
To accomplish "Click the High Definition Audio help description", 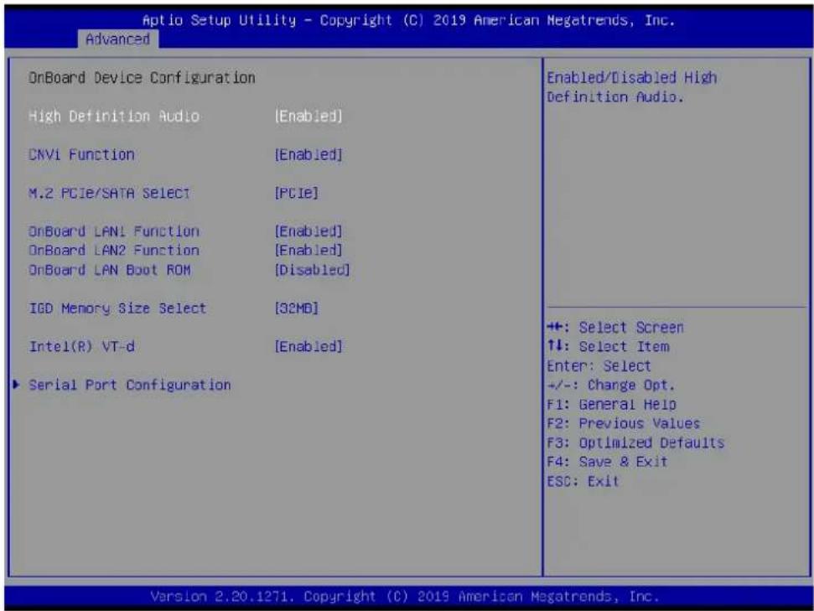I will [632, 87].
